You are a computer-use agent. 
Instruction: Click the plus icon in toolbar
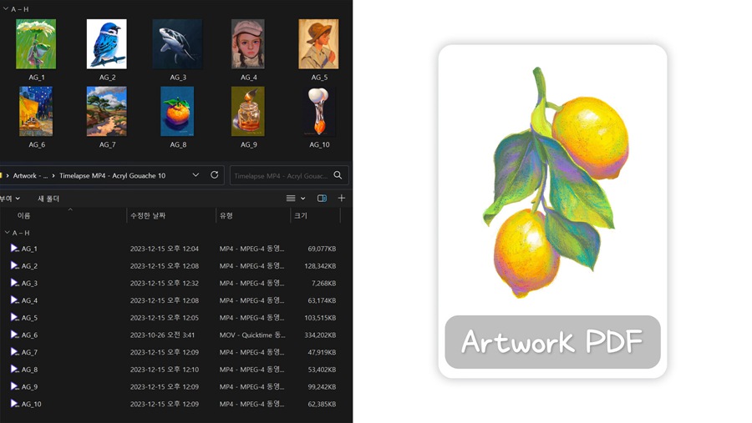click(x=341, y=199)
